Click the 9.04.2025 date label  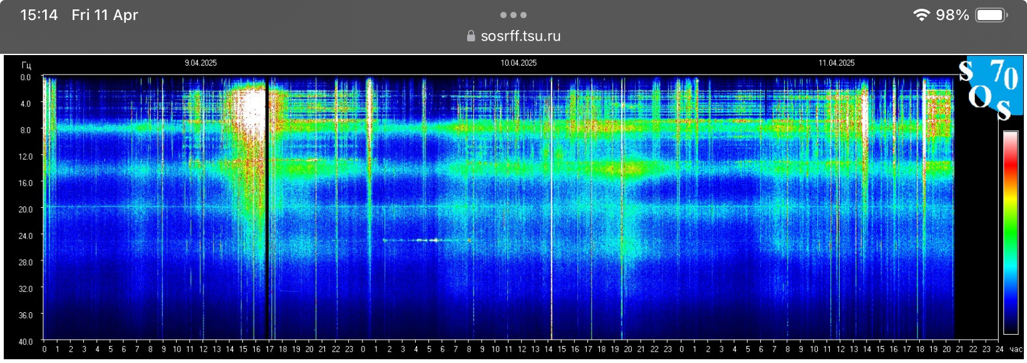coord(200,63)
